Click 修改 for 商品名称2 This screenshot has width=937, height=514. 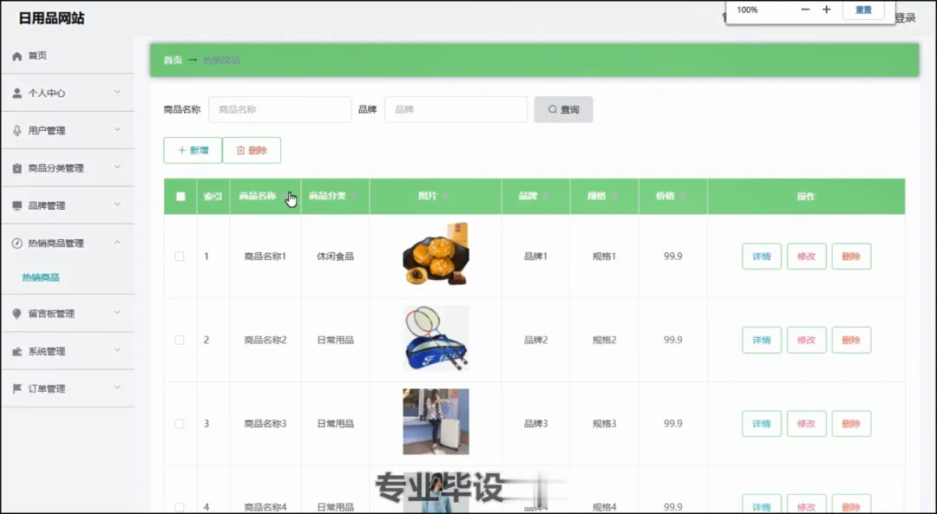tap(806, 341)
